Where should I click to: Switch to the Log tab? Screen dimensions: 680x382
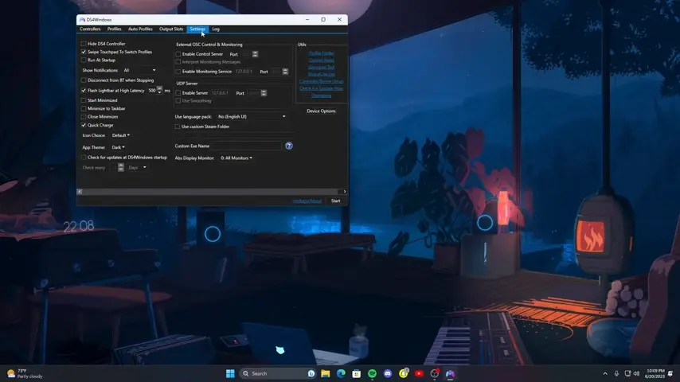[216, 29]
